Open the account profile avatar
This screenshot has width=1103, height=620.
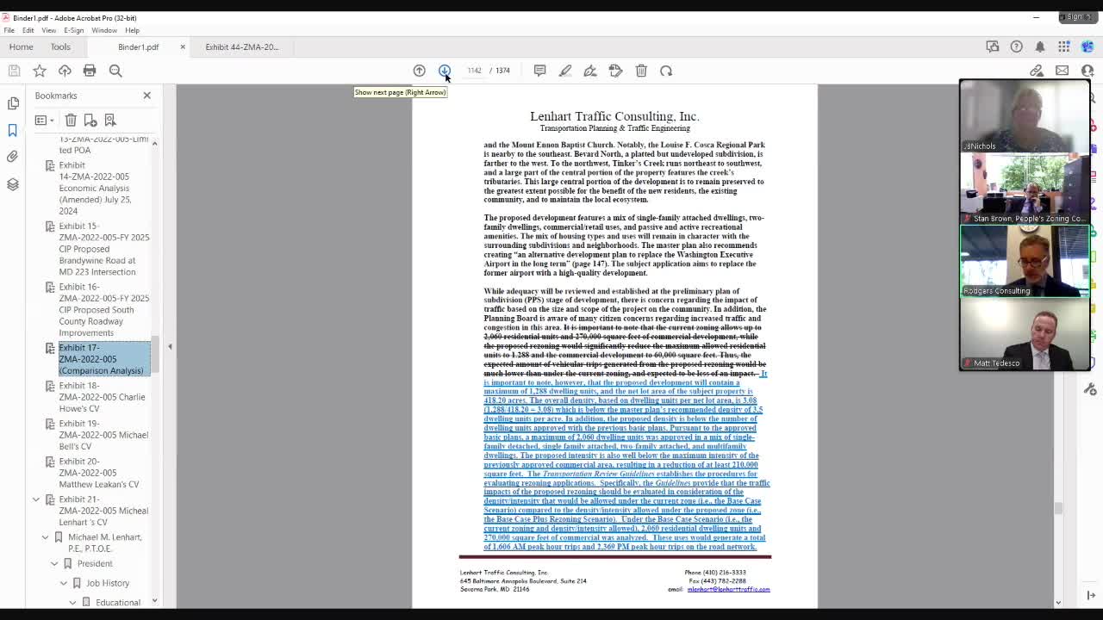click(x=1087, y=46)
